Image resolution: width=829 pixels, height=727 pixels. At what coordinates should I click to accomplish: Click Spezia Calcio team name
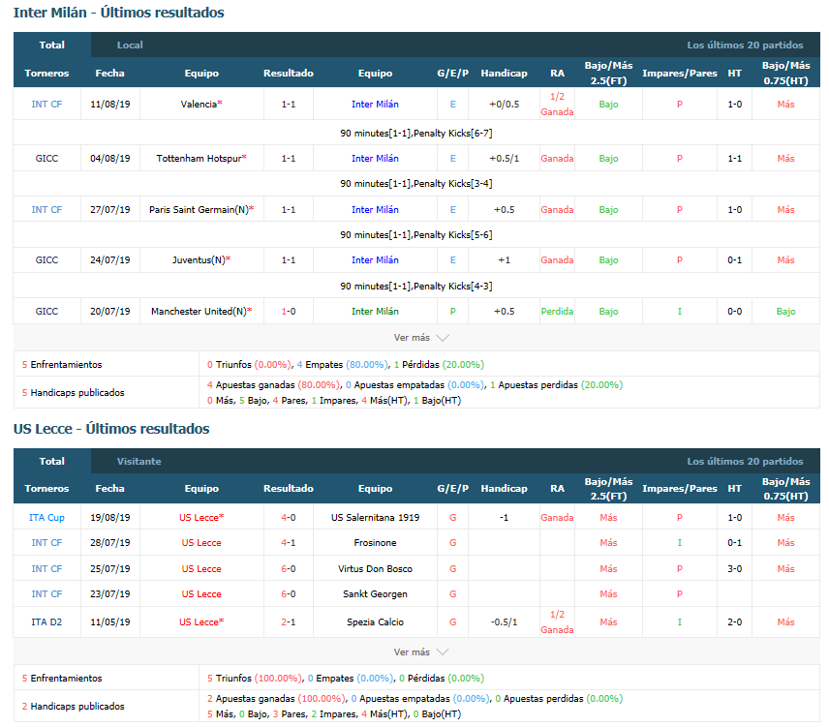tap(375, 621)
